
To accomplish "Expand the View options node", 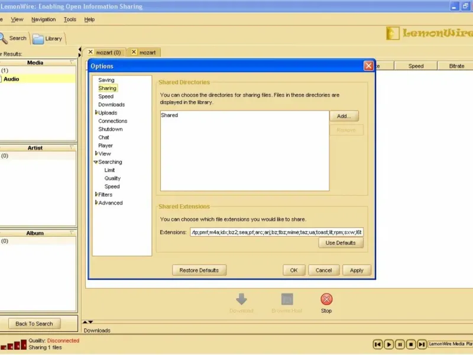I will 96,153.
